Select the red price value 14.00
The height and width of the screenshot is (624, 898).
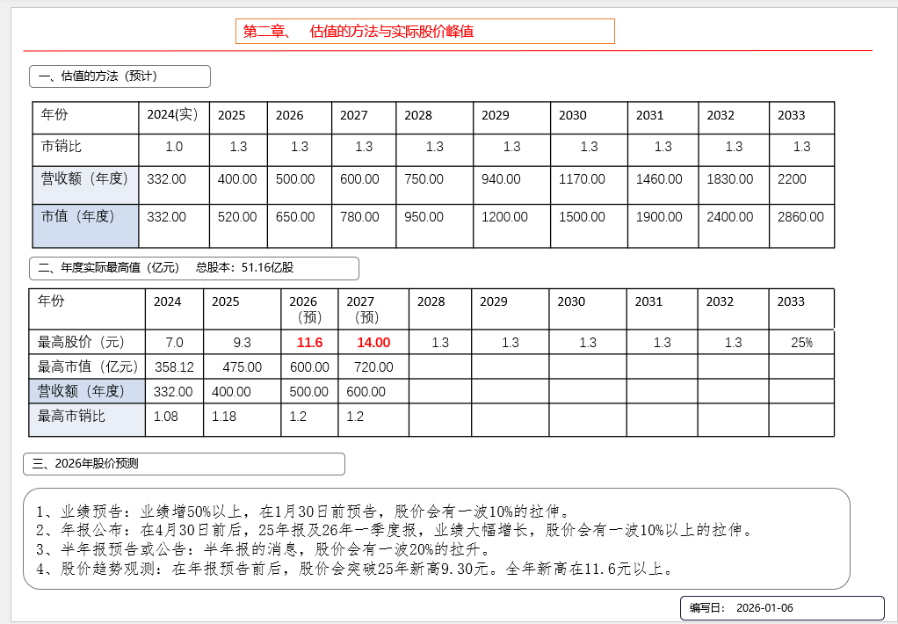pos(373,343)
